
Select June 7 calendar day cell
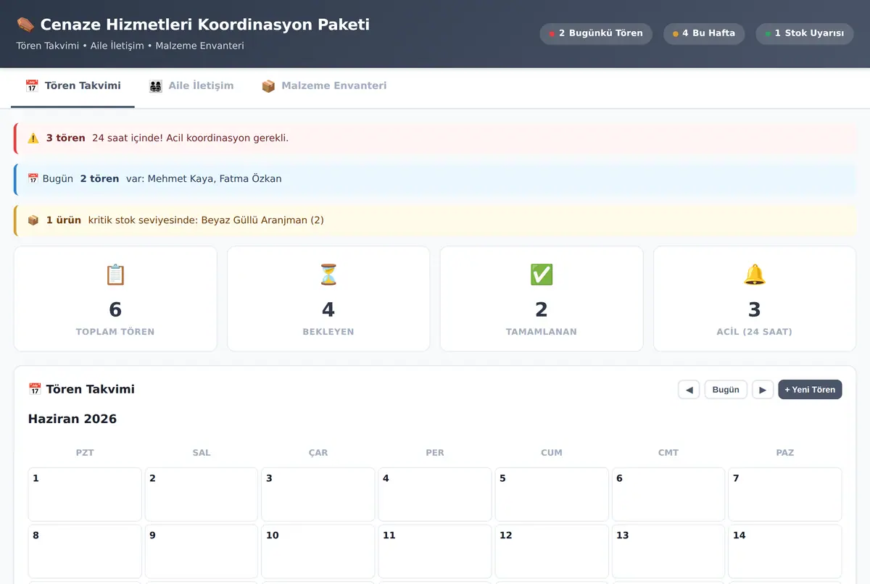click(785, 494)
